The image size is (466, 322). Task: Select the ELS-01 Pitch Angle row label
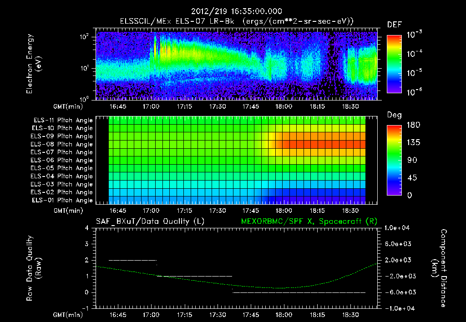click(x=62, y=200)
